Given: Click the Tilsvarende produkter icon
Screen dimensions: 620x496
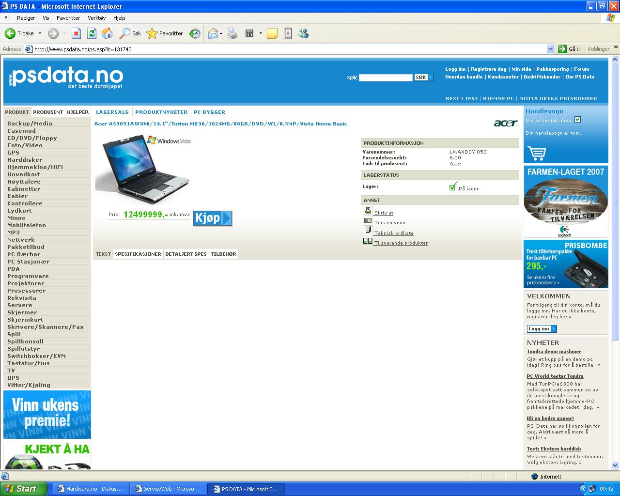Looking at the screenshot, I should point(368,241).
